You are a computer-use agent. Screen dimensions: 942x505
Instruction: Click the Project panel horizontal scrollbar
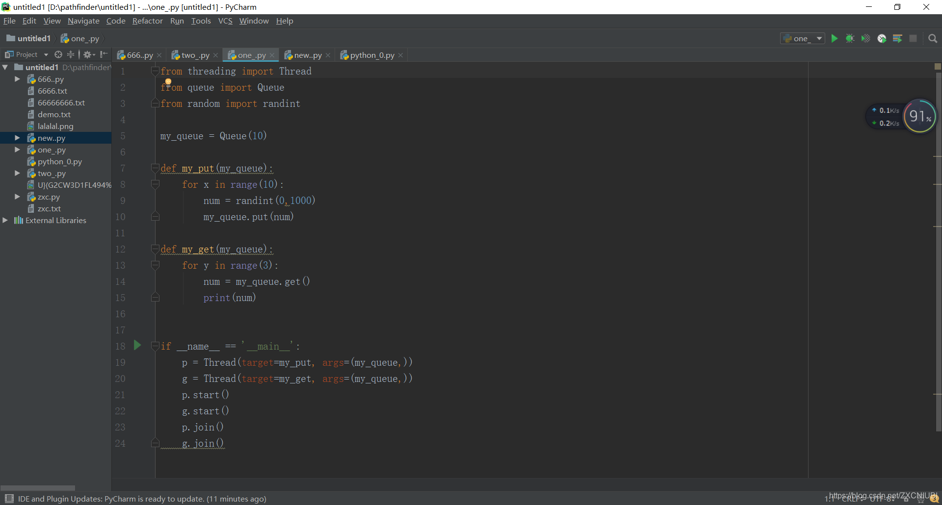tap(38, 488)
